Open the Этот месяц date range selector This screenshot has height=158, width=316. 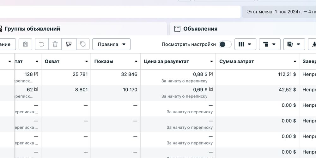[279, 12]
